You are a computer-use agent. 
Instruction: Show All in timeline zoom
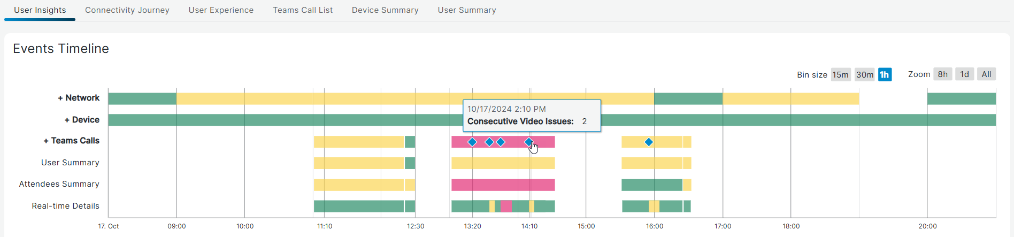(x=986, y=74)
